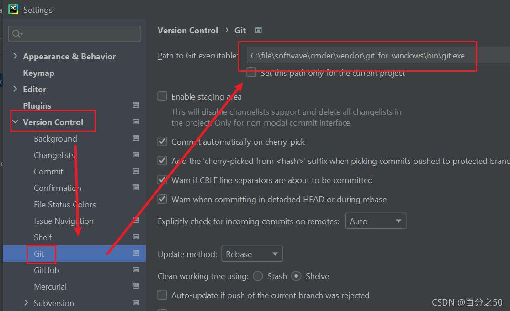Click inside the settings search field

pyautogui.click(x=74, y=34)
